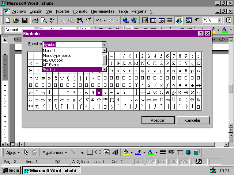Insert an Excel worksheet icon
The height and width of the screenshot is (175, 234).
(x=162, y=20)
